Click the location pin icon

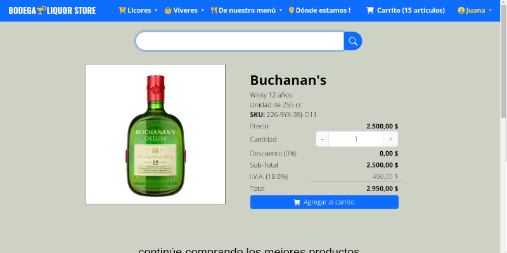pyautogui.click(x=292, y=11)
